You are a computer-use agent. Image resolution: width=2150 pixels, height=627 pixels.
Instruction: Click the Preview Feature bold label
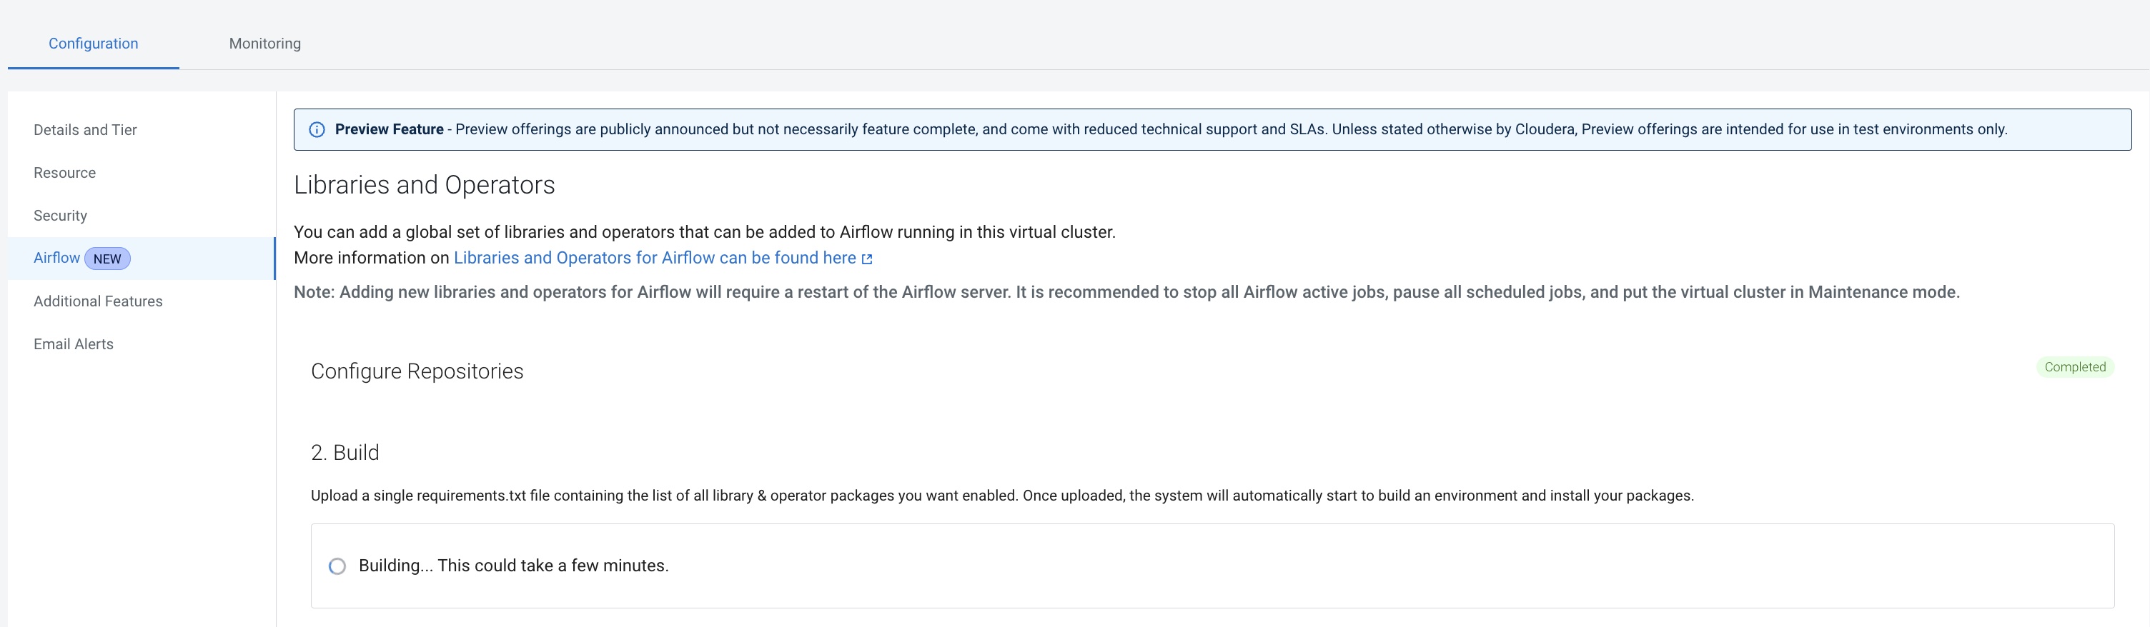tap(389, 129)
